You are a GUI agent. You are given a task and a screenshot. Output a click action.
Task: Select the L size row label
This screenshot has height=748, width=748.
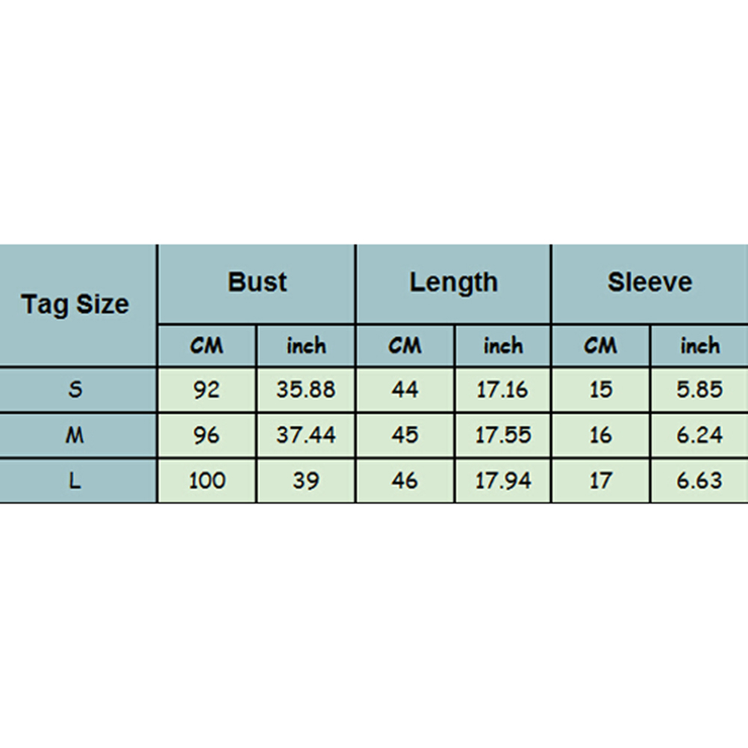(x=75, y=481)
